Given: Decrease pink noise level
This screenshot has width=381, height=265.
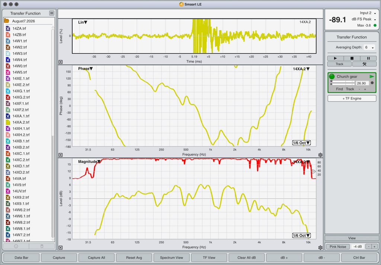Looking at the screenshot, I should [369, 246].
